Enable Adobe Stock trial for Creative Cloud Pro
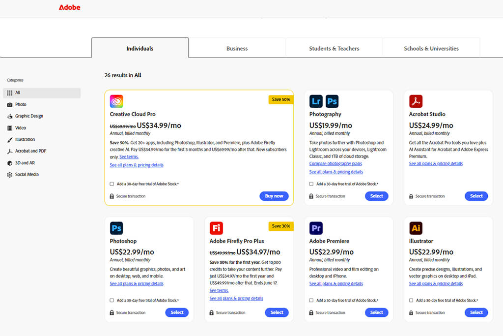Image resolution: width=503 pixels, height=336 pixels. tap(112, 184)
